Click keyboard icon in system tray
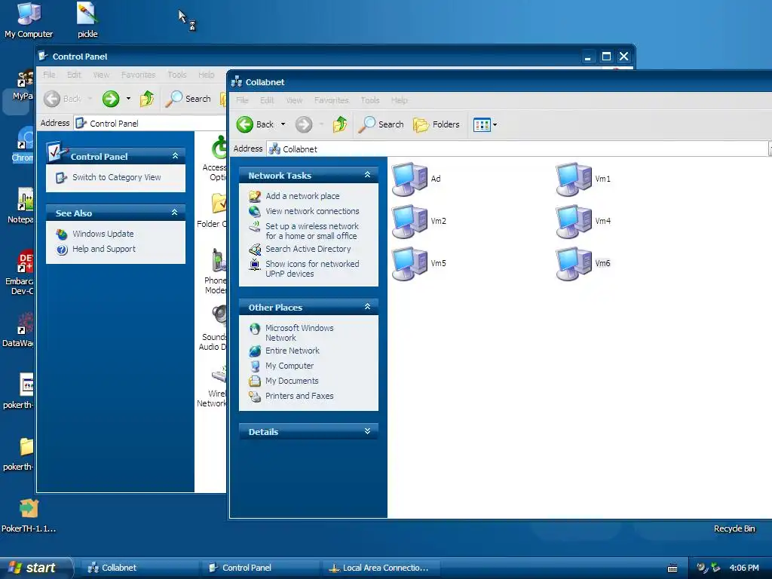Image resolution: width=772 pixels, height=579 pixels. (672, 568)
